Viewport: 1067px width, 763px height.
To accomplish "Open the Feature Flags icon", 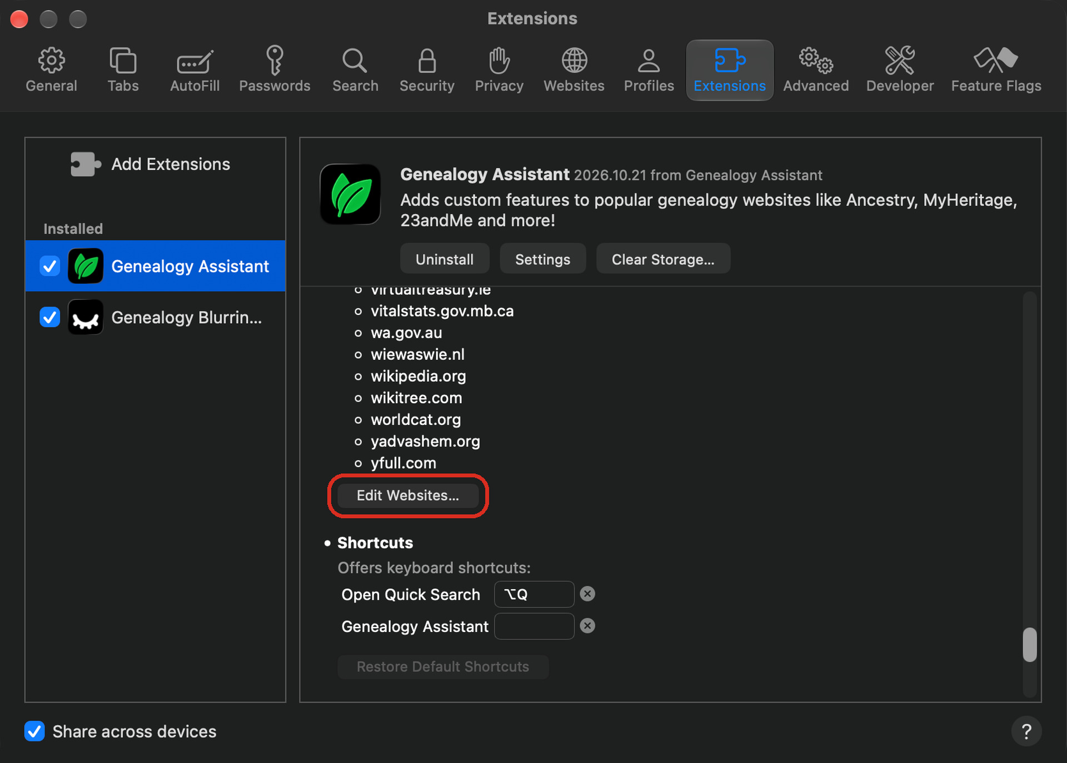I will pyautogui.click(x=996, y=60).
